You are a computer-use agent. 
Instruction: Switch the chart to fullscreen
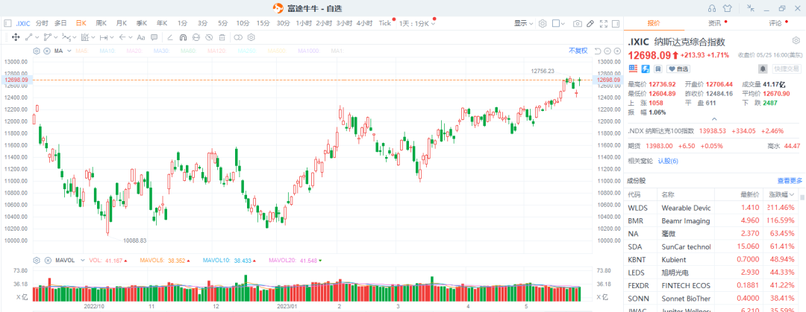[604, 23]
